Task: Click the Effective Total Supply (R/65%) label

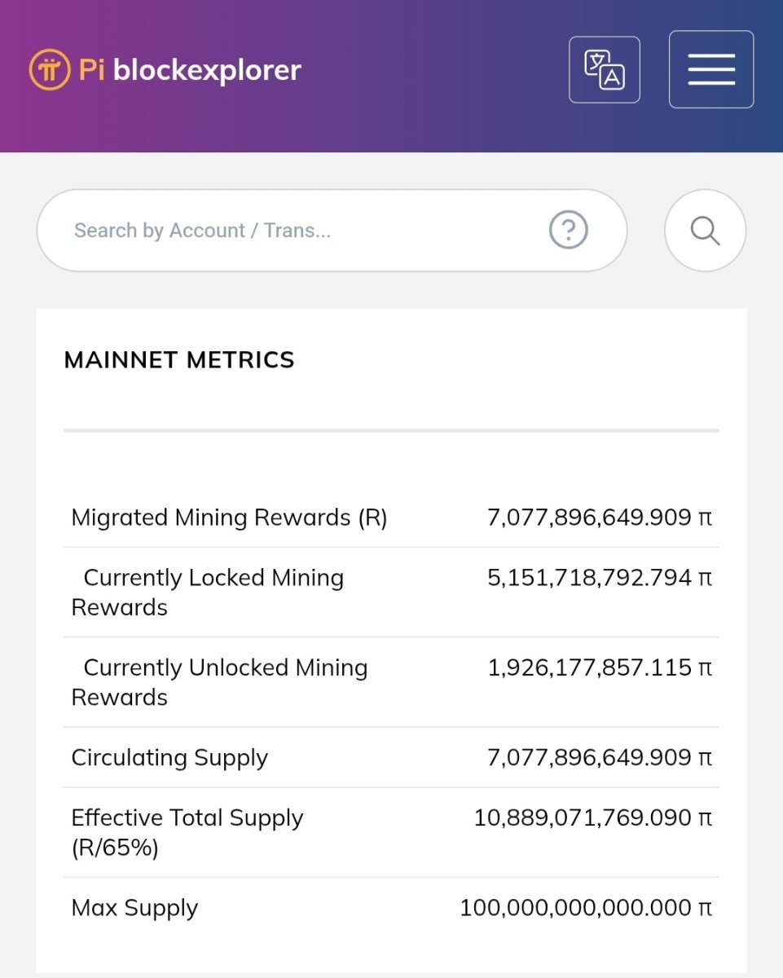Action: pyautogui.click(x=187, y=832)
